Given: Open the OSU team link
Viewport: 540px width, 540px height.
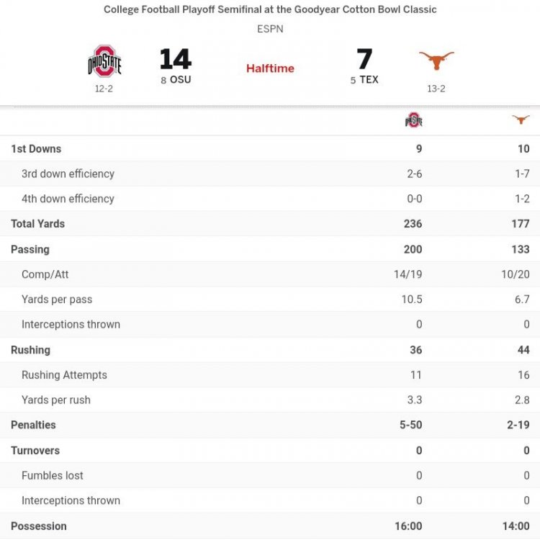Looking at the screenshot, I should (181, 79).
